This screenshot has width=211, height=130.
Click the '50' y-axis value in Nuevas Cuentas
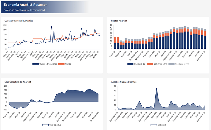point(115,86)
